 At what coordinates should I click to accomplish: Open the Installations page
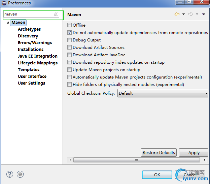coord(31,49)
